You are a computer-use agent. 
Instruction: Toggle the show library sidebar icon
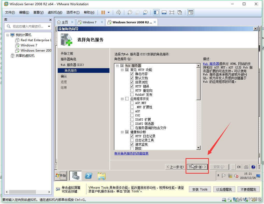[156, 12]
